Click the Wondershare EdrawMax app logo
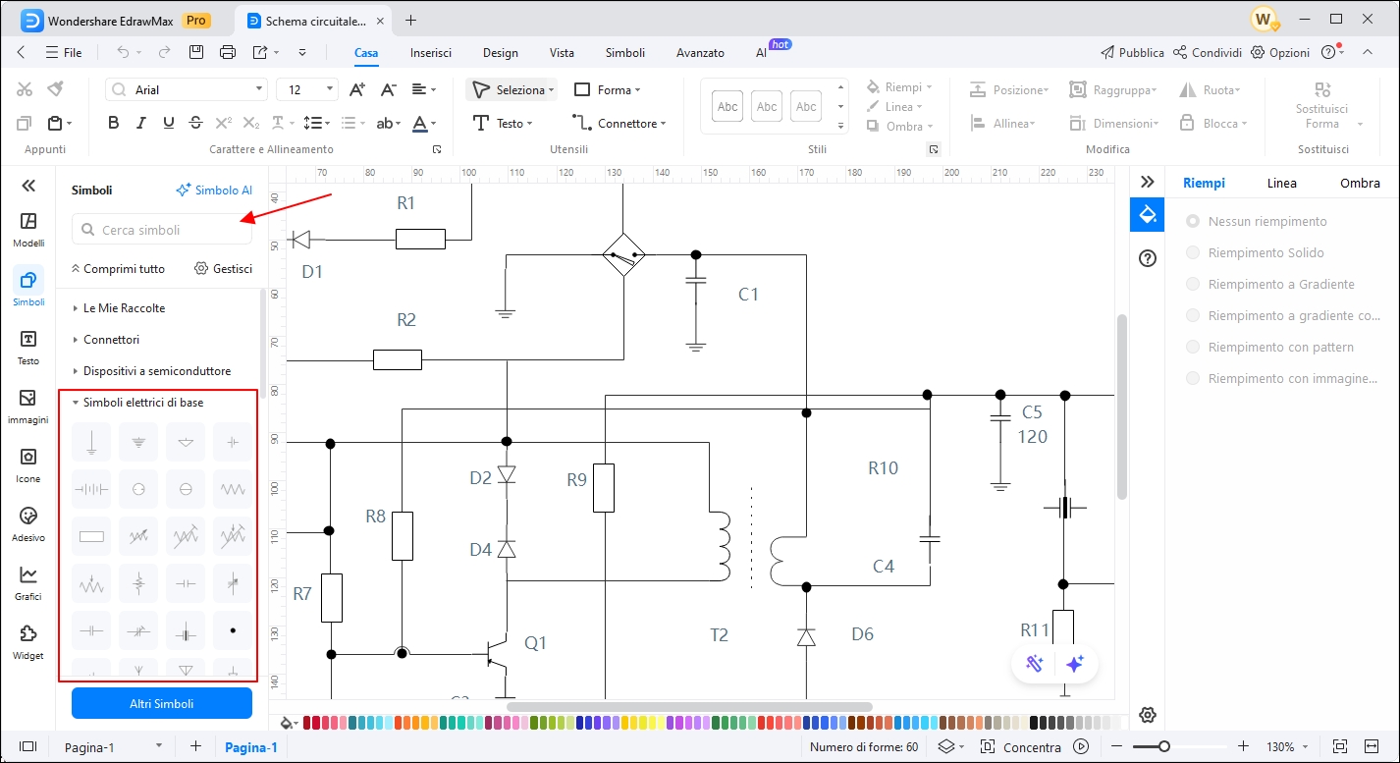 pyautogui.click(x=31, y=20)
